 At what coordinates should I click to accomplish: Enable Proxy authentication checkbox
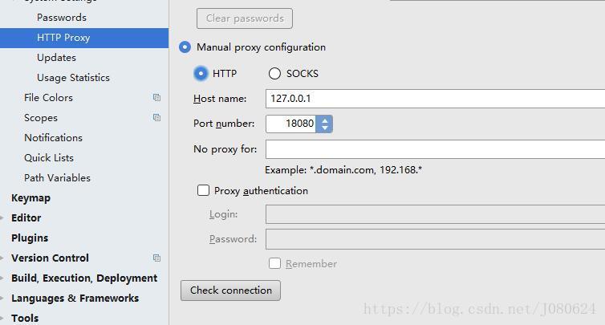pos(204,191)
